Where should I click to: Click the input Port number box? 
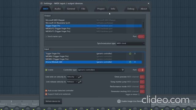pos(141,70)
